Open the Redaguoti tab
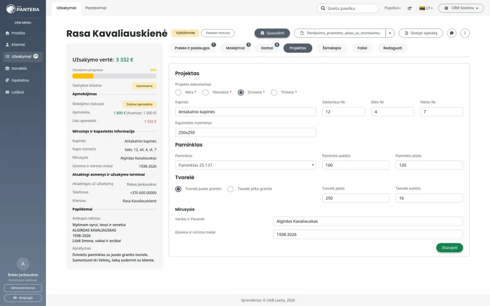 coord(392,48)
